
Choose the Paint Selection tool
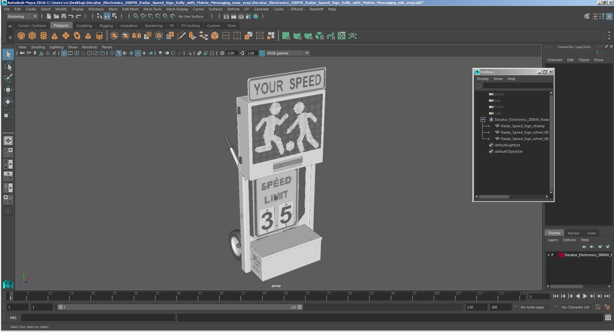click(8, 78)
